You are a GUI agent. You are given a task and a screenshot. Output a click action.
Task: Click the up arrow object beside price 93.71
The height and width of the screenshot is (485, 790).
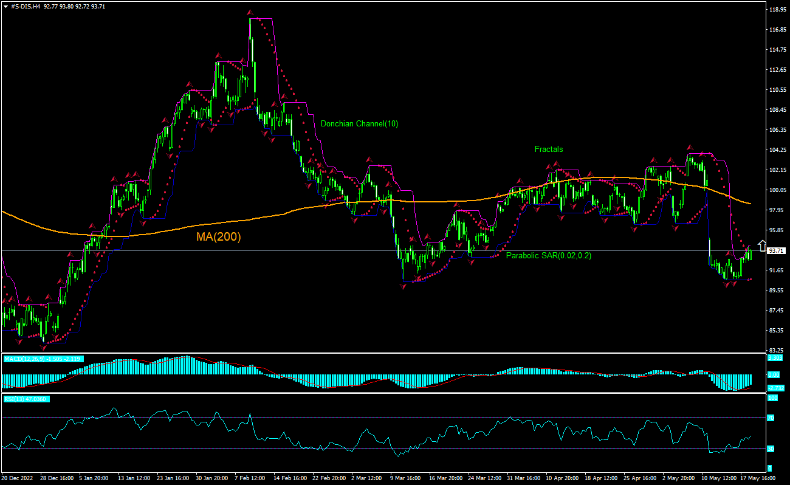[762, 246]
